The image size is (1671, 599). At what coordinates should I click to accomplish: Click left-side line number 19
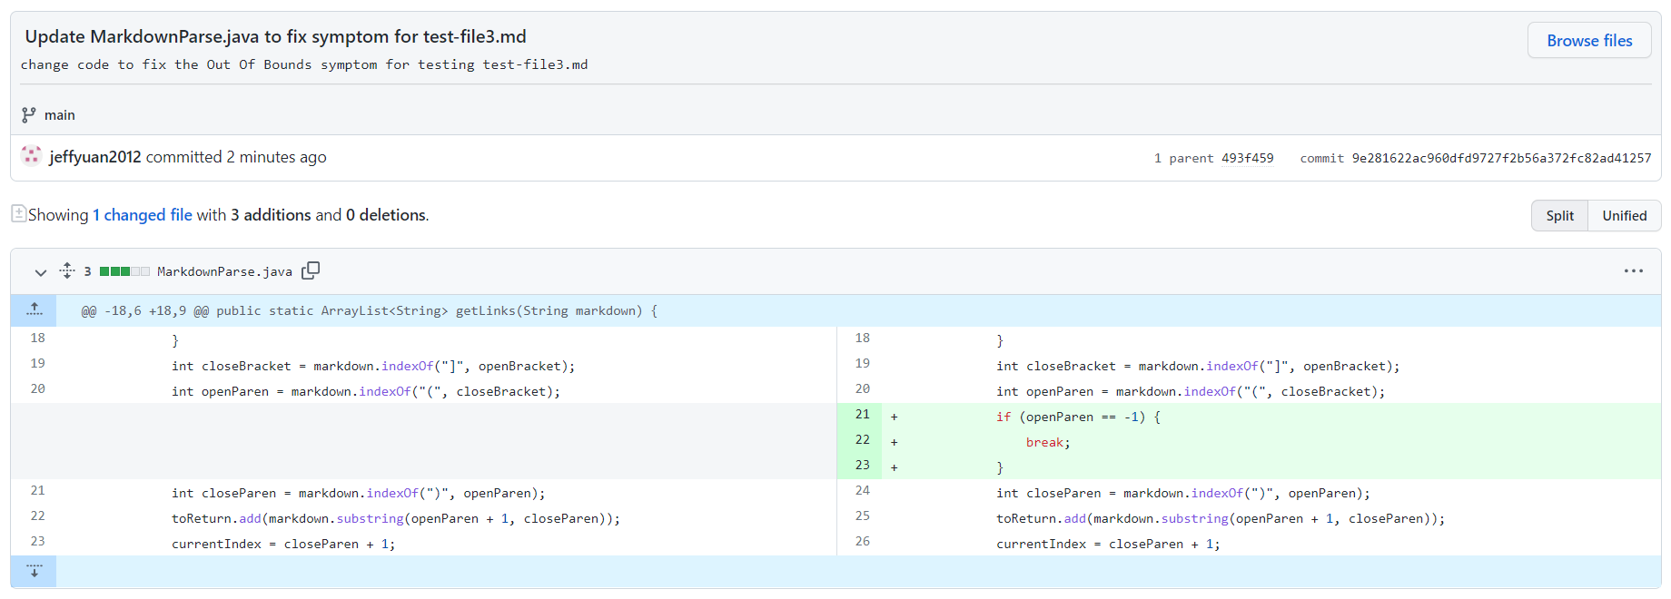(x=37, y=364)
